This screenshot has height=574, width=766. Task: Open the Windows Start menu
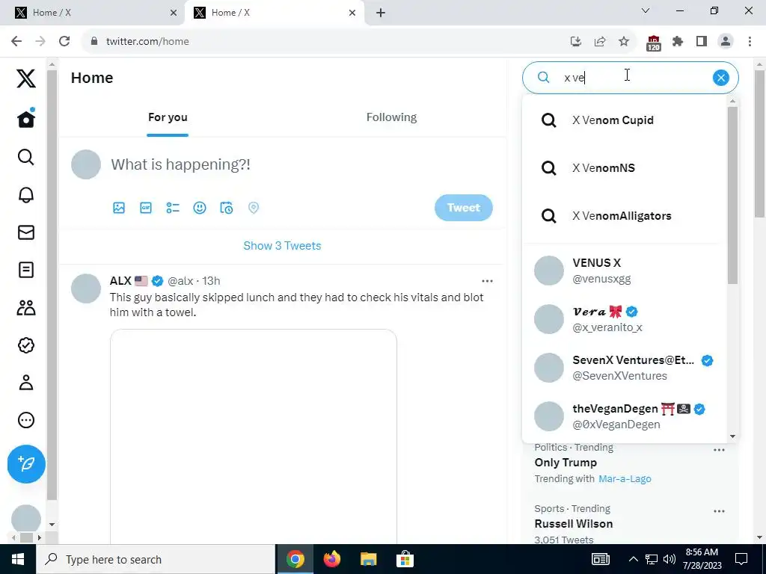tap(18, 559)
